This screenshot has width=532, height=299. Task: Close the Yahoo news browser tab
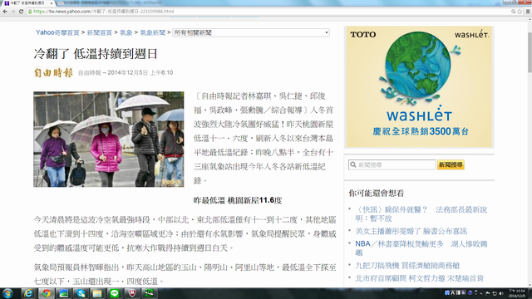(x=52, y=3)
